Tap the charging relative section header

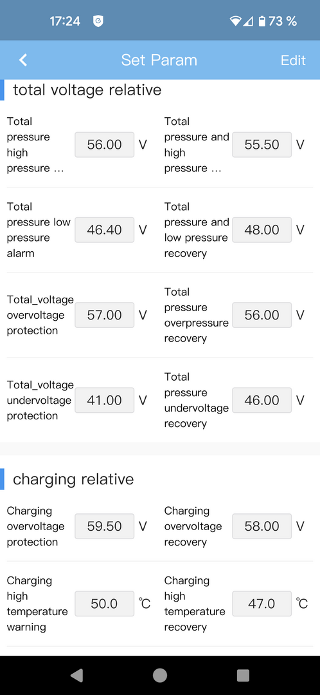[x=73, y=479]
